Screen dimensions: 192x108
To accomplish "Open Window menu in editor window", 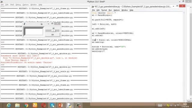I will 124,10.
